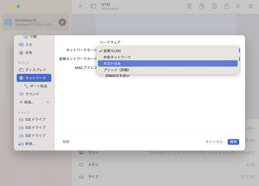Toggle 詳細設定を表示 checkbox
This screenshot has width=259, height=186.
pyautogui.click(x=102, y=76)
